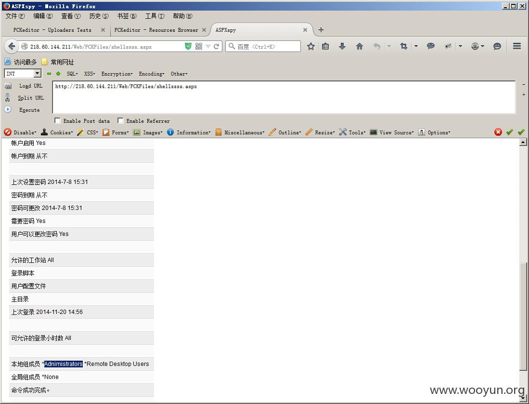Open the Options toolbar item
529x404 pixels.
434,132
